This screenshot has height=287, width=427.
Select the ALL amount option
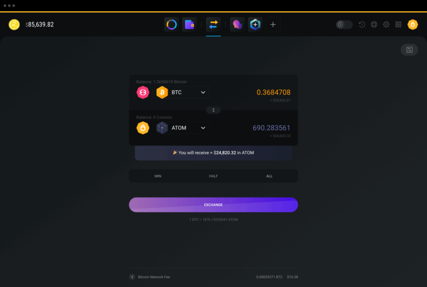[269, 176]
